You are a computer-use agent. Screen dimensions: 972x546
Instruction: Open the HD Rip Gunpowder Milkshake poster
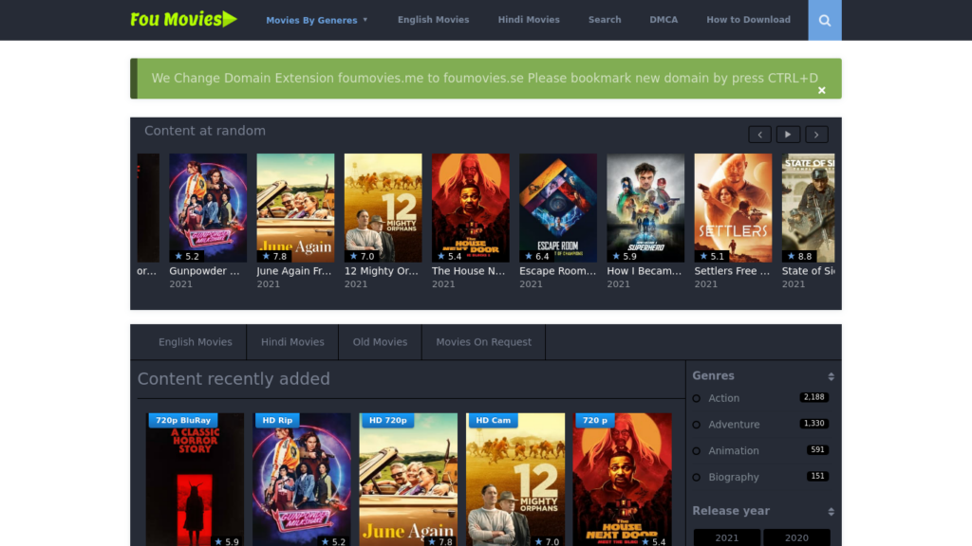(301, 480)
